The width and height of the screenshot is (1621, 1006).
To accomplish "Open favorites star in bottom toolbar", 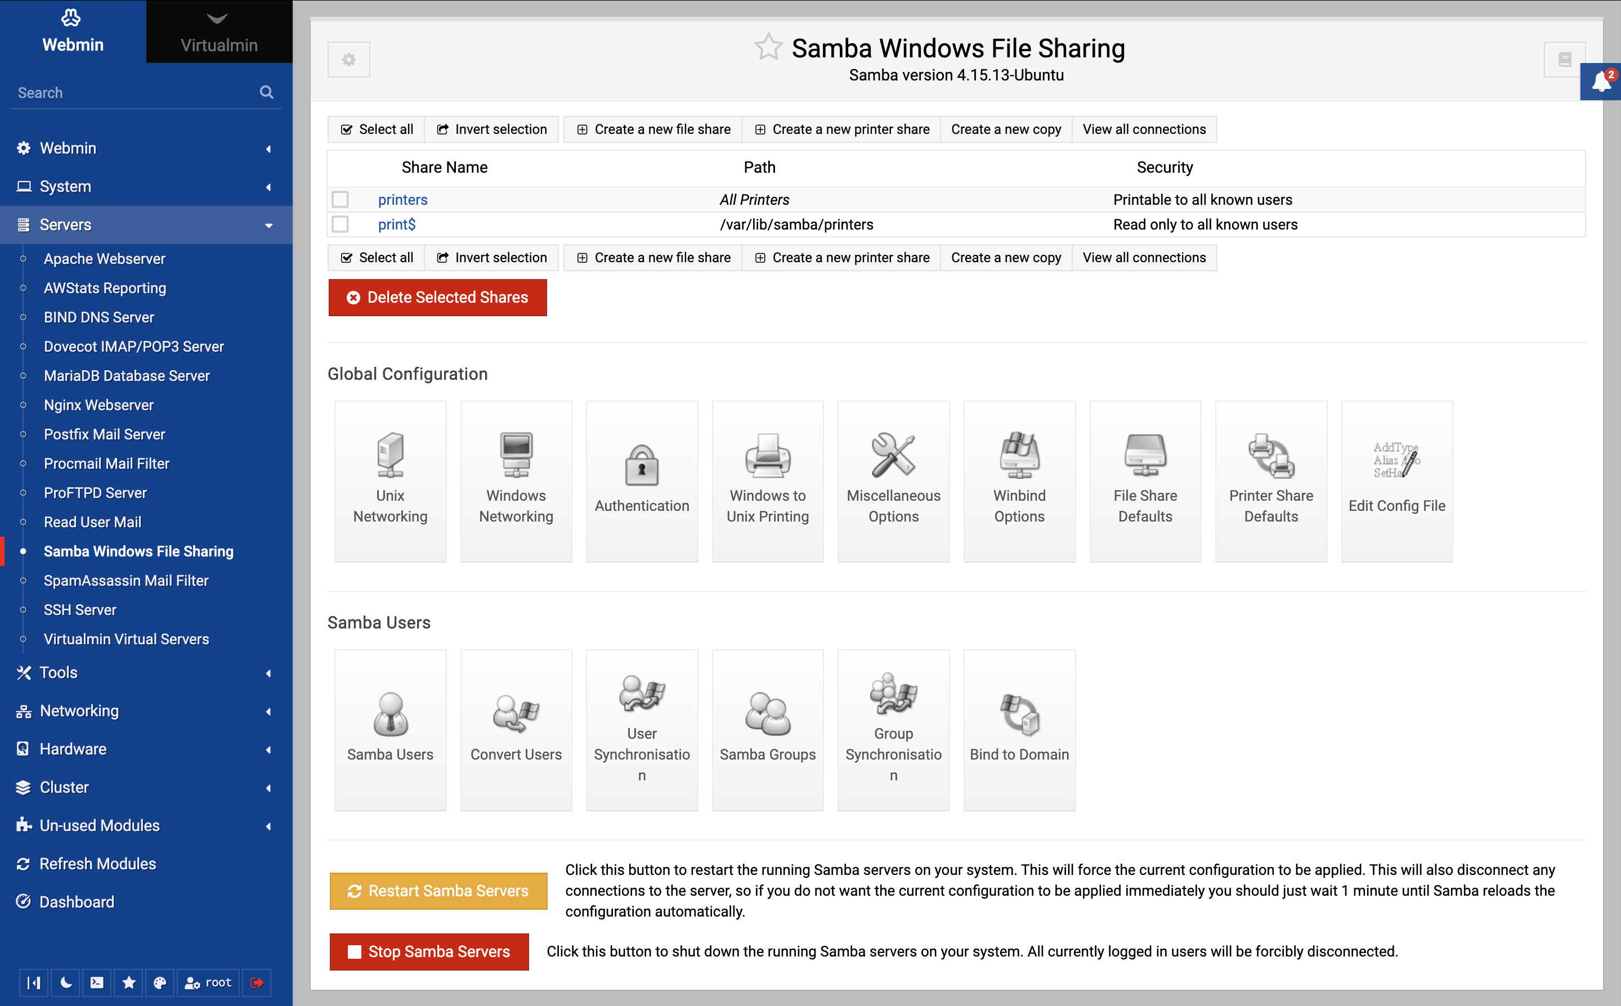I will click(x=129, y=982).
